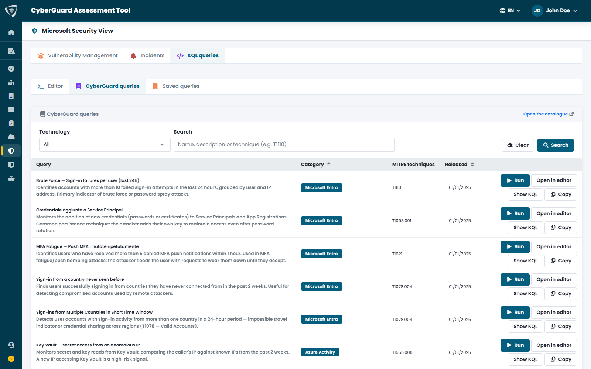Screen dimensions: 591x369
Task: Click the T1621 MITRE technique text
Action: click(397, 254)
